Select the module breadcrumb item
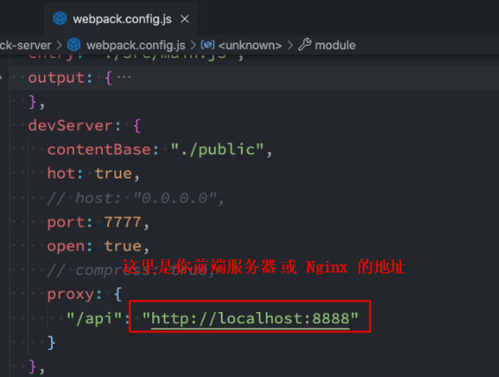499x377 pixels. coord(335,45)
